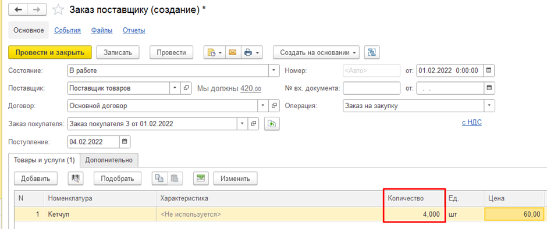The width and height of the screenshot is (547, 229).
Task: Open the document movements report icon
Action: [215, 53]
